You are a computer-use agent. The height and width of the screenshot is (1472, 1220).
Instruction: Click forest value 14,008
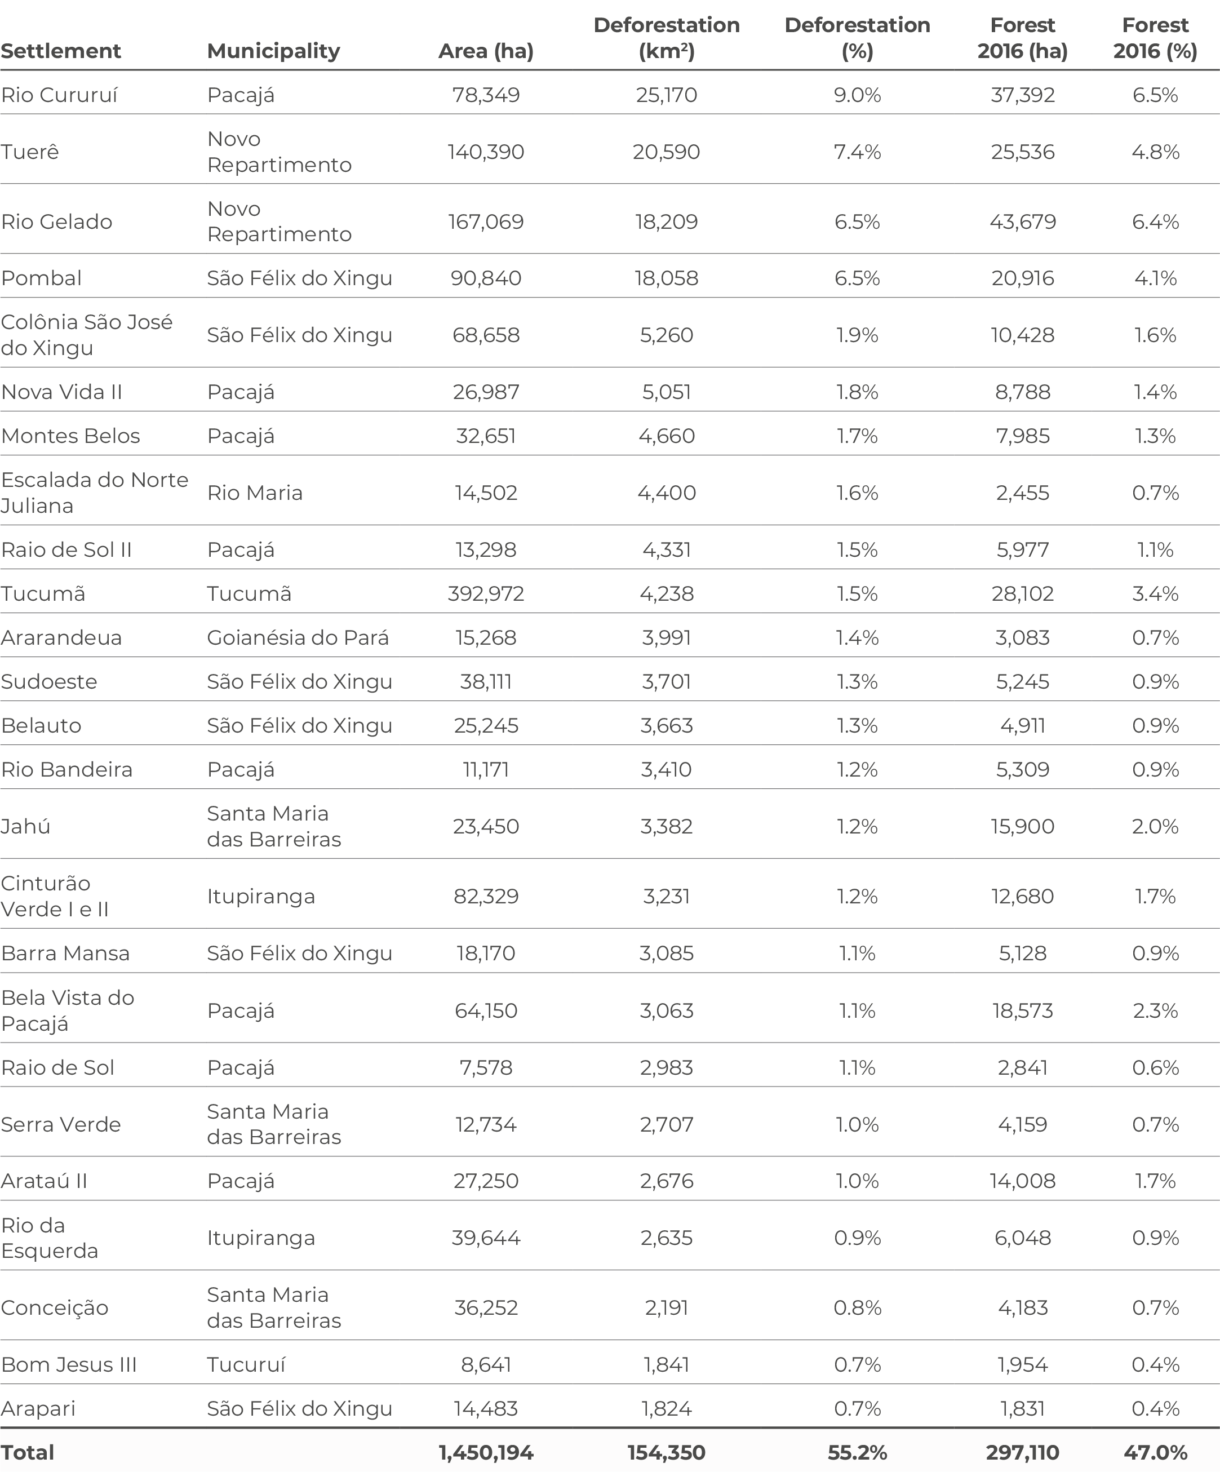coord(1022,1181)
